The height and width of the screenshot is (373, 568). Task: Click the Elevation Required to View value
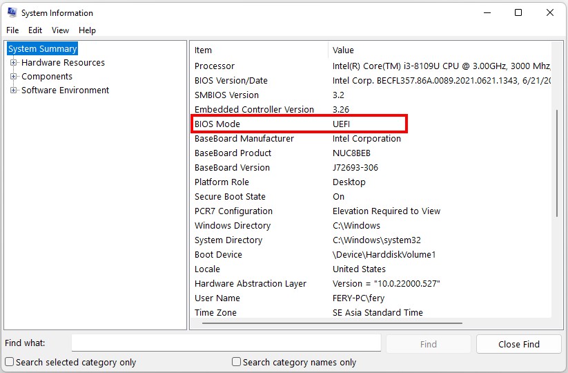pos(386,211)
